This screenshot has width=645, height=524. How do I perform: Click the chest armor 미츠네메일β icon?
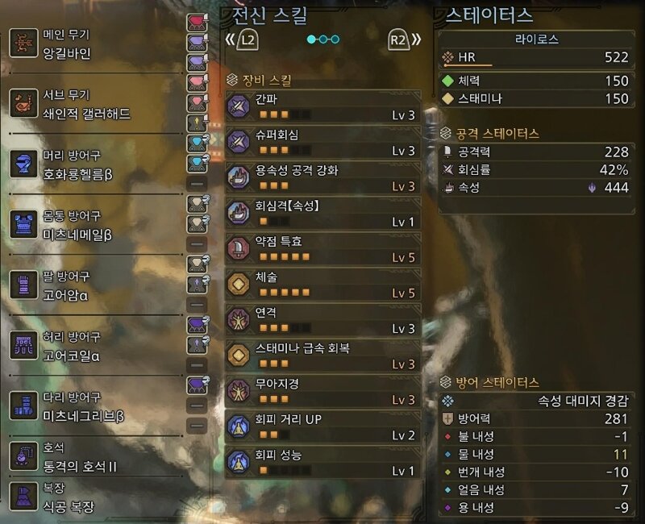point(23,225)
